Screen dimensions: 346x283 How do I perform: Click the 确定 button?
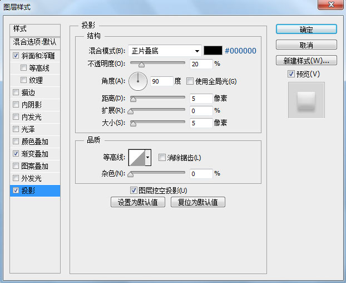(307, 29)
